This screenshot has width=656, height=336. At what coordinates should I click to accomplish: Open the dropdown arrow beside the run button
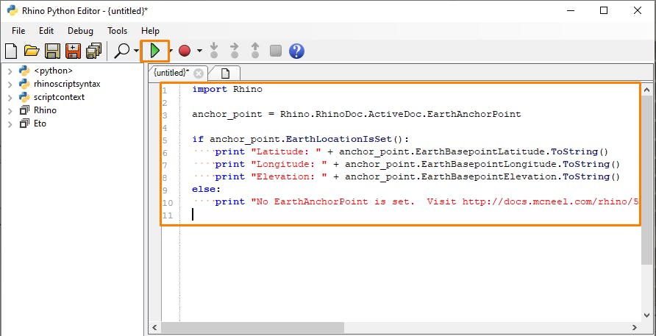(x=171, y=51)
